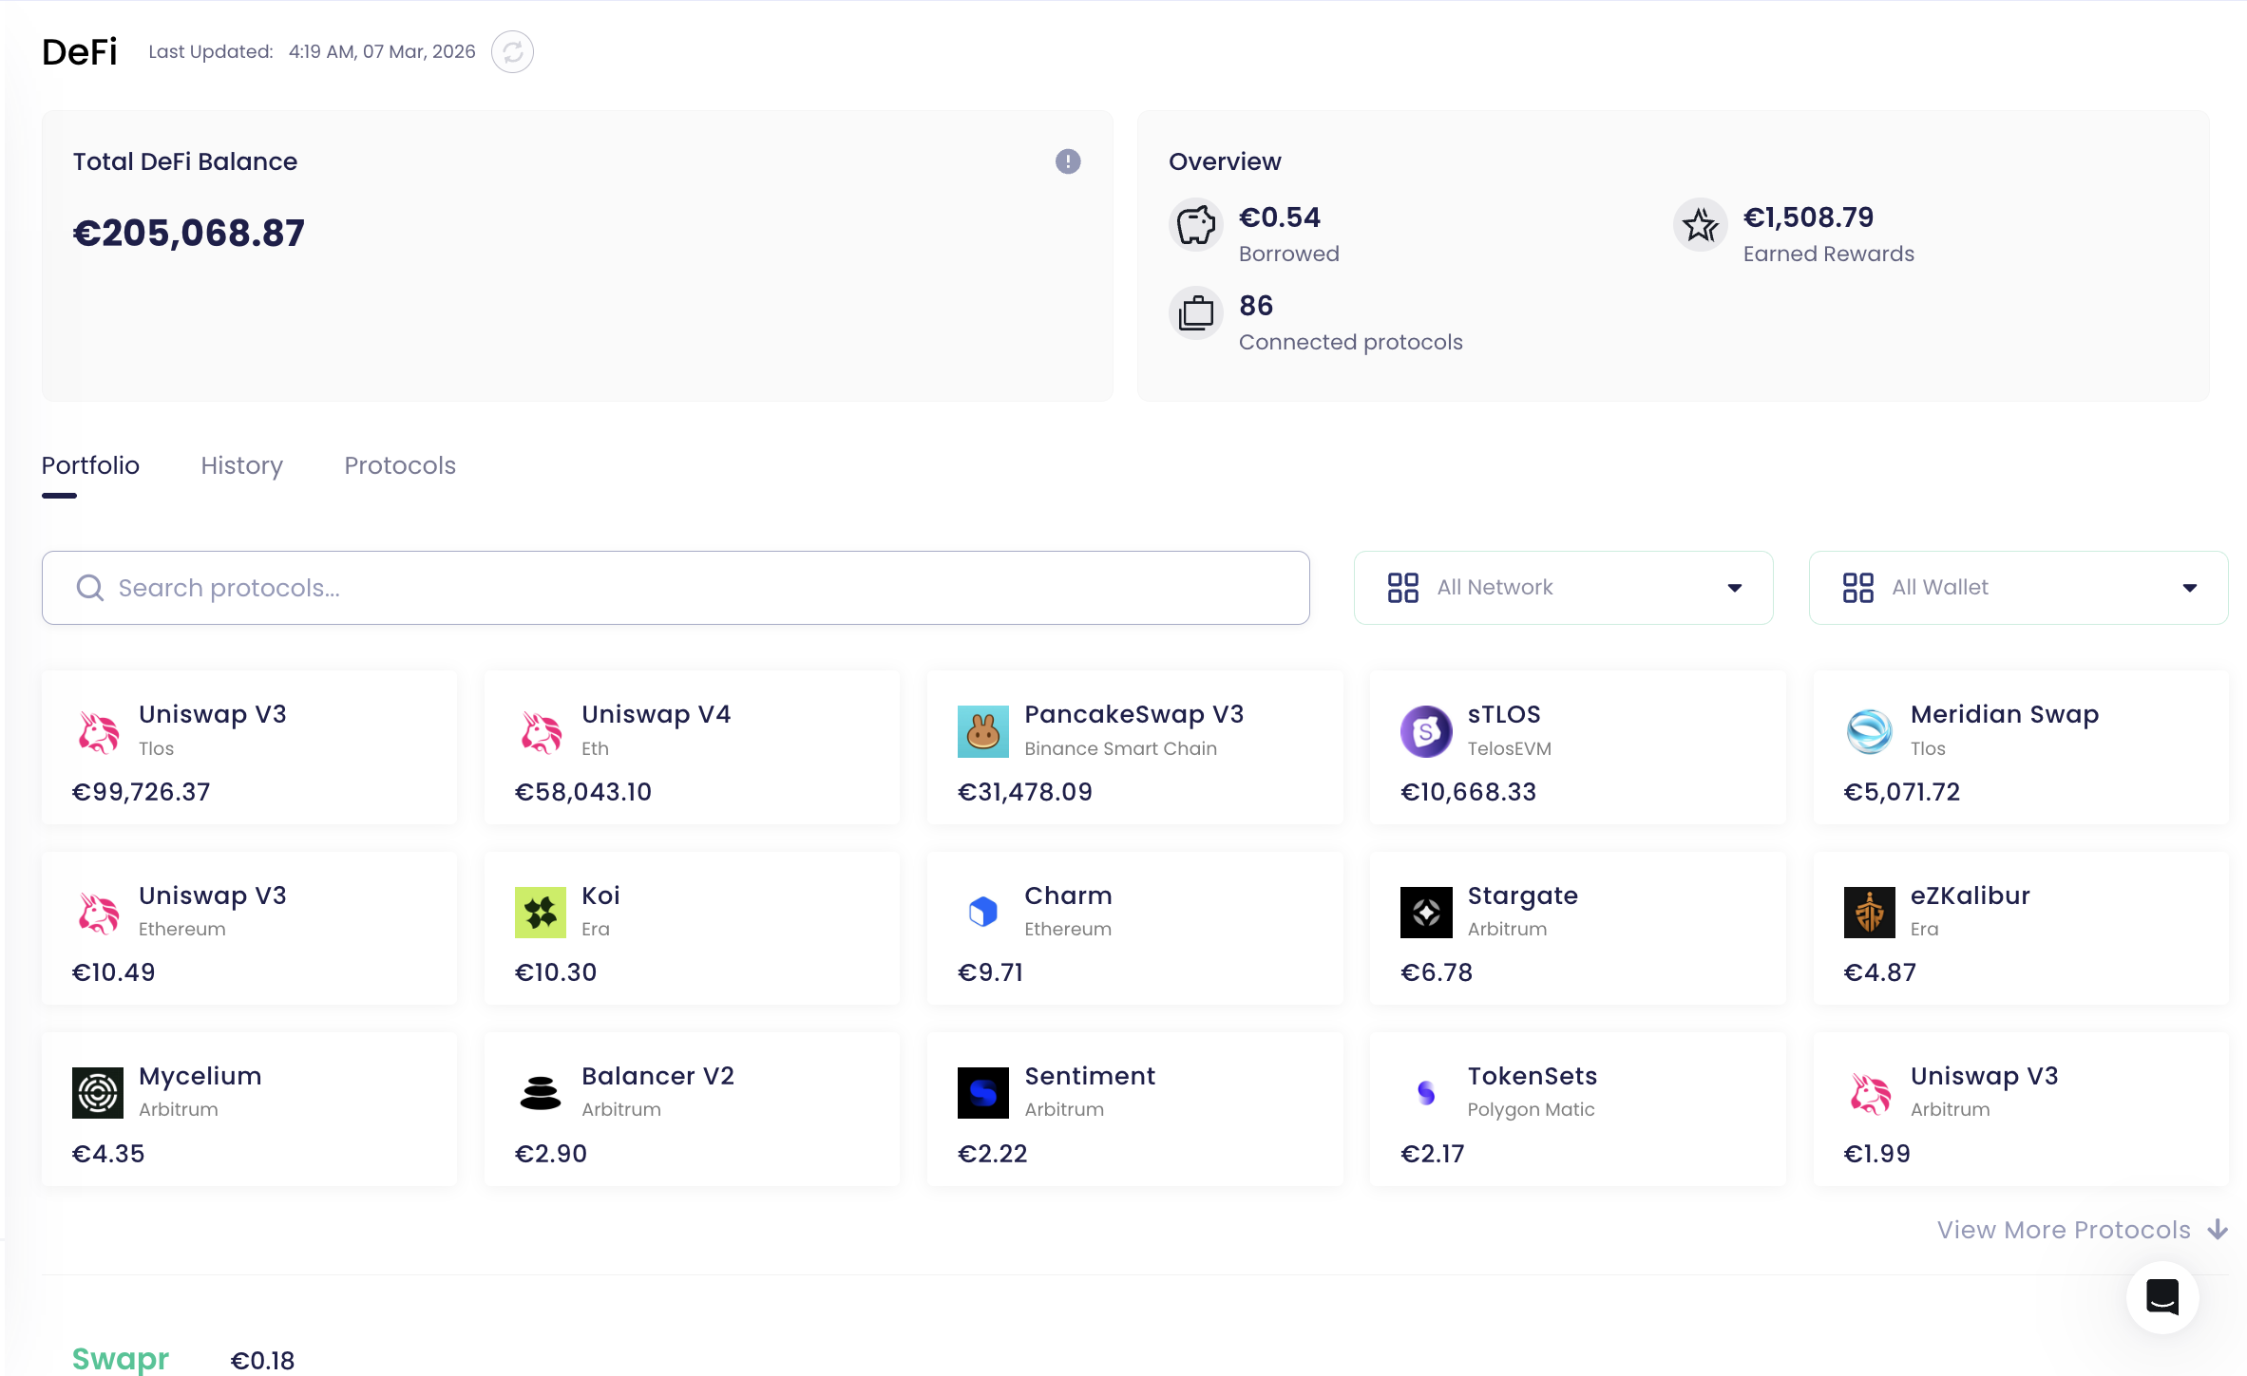2247x1376 pixels.
Task: Click the refresh icon next to Last Updated
Action: tap(512, 52)
